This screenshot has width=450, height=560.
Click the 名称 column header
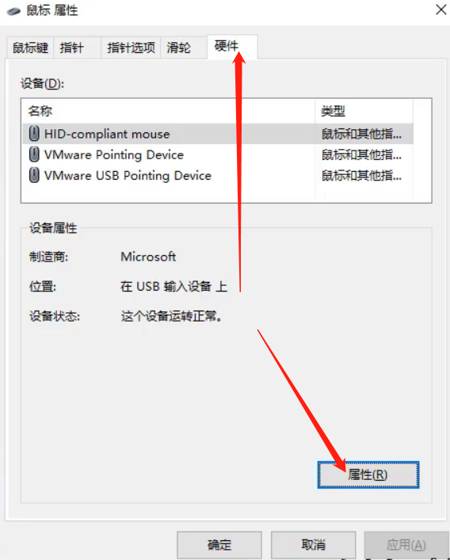coord(169,111)
